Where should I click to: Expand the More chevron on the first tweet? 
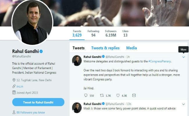click(183, 57)
